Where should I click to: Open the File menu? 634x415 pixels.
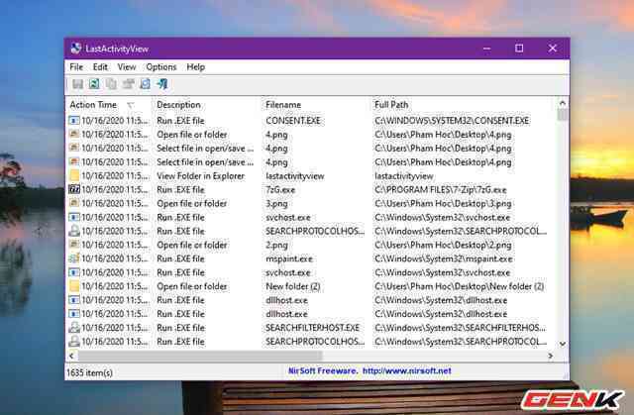coord(76,67)
